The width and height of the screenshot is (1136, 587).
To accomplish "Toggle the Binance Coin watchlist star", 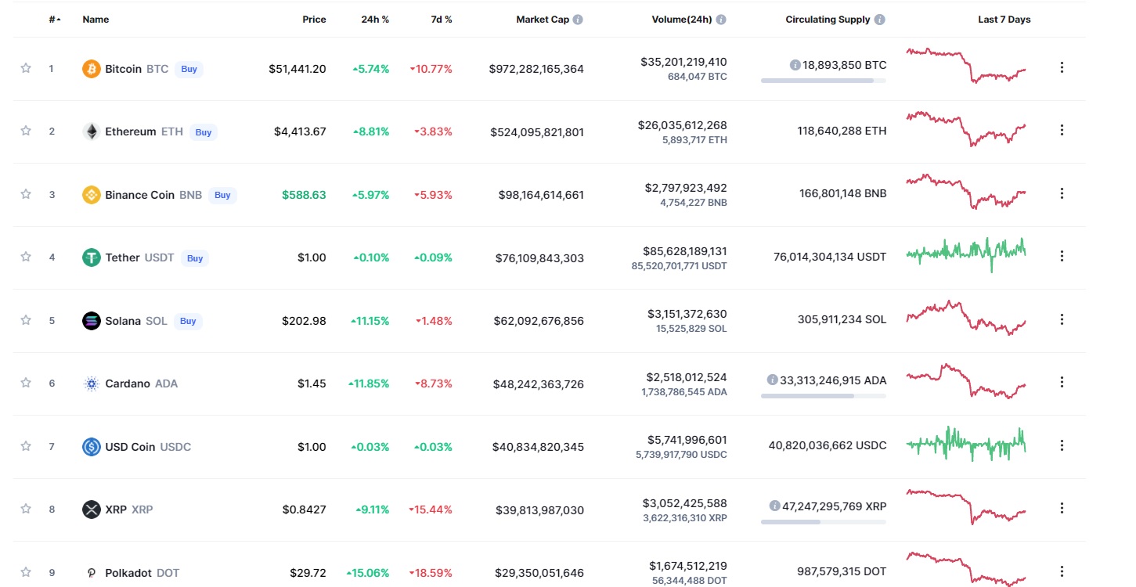I will tap(26, 194).
